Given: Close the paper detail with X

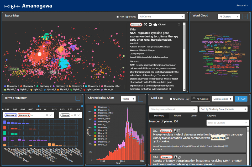Looking at the screenshot, I should [x=179, y=25].
